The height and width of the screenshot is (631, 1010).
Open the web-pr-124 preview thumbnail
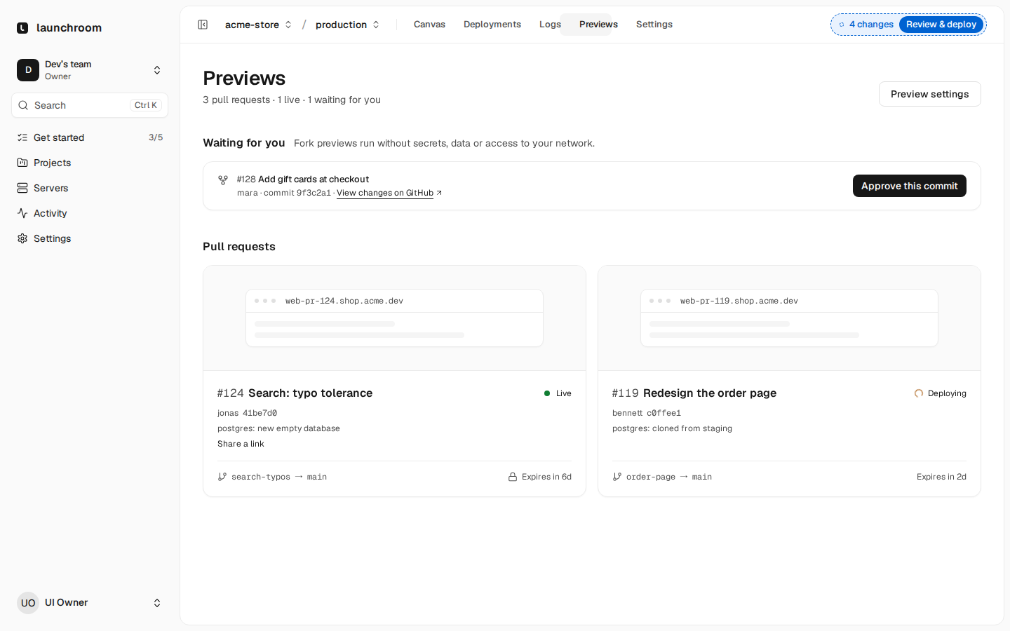394,318
